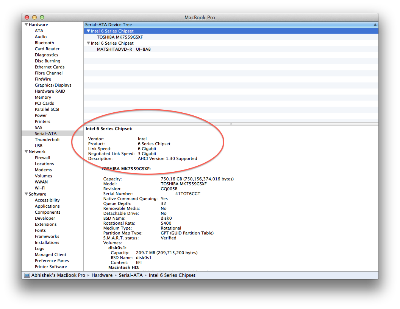This screenshot has height=309, width=400.
Task: Click the 3 Gigabit negotiated link speed value
Action: 147,154
